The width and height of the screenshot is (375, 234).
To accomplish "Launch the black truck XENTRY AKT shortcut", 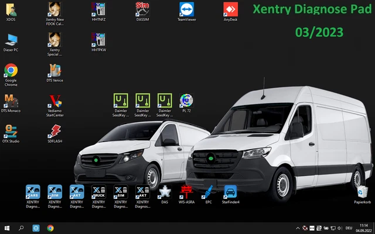I will [142, 197].
